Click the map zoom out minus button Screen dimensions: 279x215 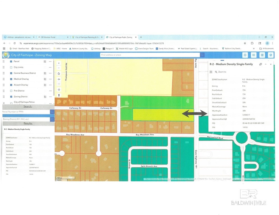click(x=59, y=67)
